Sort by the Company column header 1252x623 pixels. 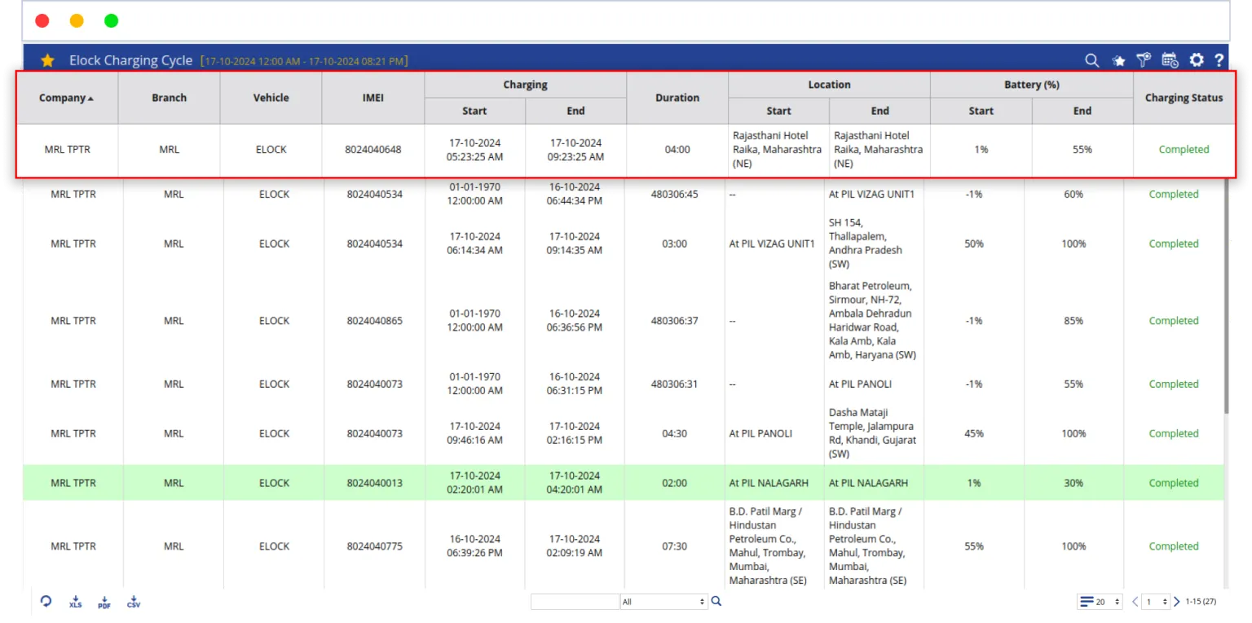click(67, 98)
